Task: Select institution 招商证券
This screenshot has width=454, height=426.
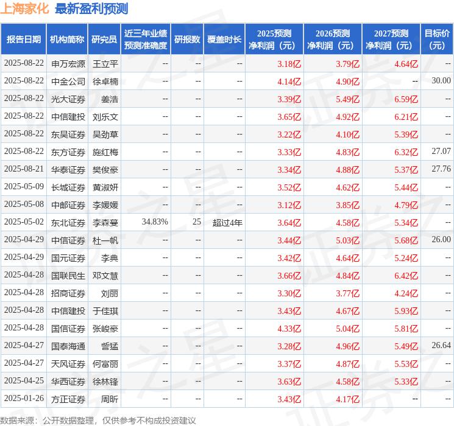Action: point(68,293)
